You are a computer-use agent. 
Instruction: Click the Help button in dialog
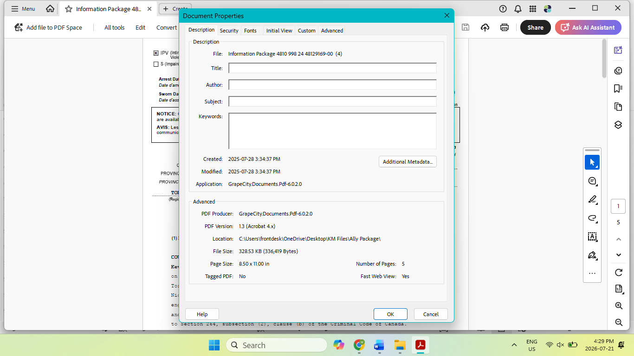click(x=202, y=314)
